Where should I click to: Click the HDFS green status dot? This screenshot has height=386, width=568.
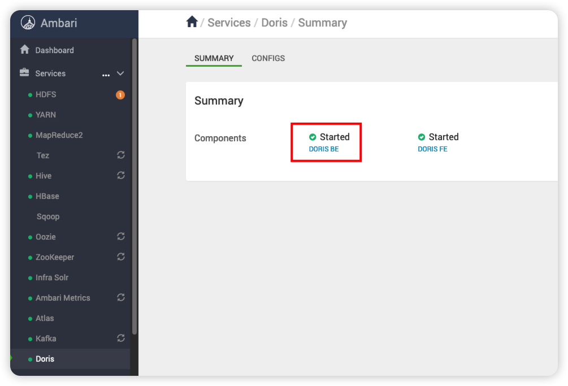30,95
